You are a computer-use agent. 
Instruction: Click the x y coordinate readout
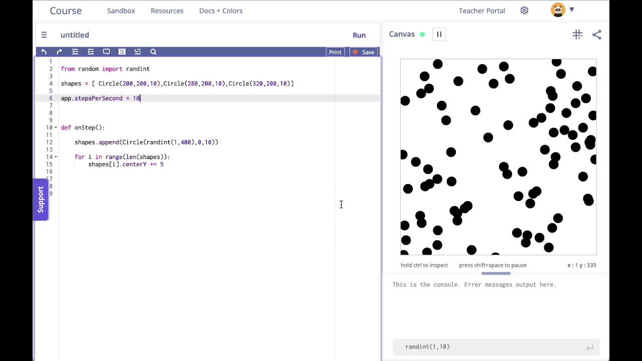(x=582, y=265)
